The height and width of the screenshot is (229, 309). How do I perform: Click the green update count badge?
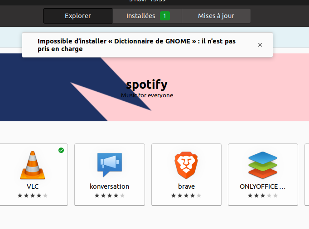[165, 16]
